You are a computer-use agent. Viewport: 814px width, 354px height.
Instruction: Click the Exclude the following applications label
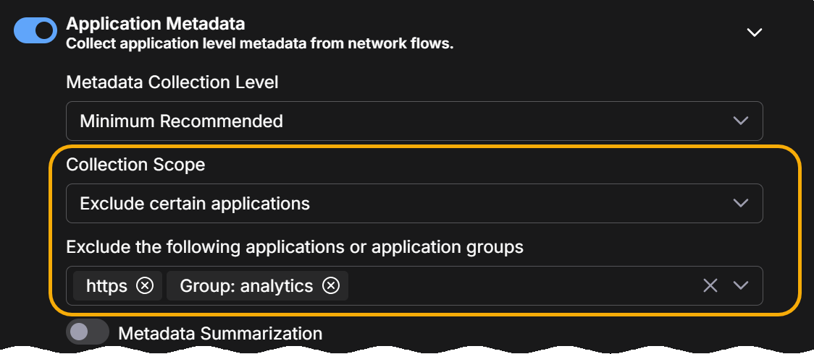(295, 247)
